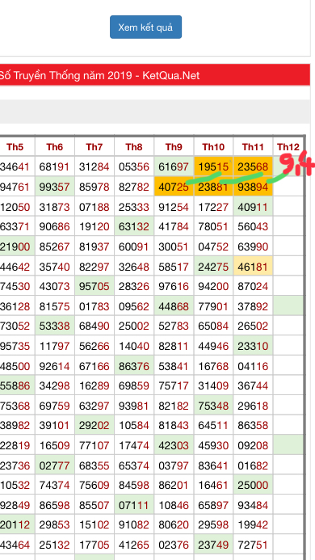The height and width of the screenshot is (560, 315).
Task: Click green highlighted cell 86376
Action: pyautogui.click(x=134, y=366)
